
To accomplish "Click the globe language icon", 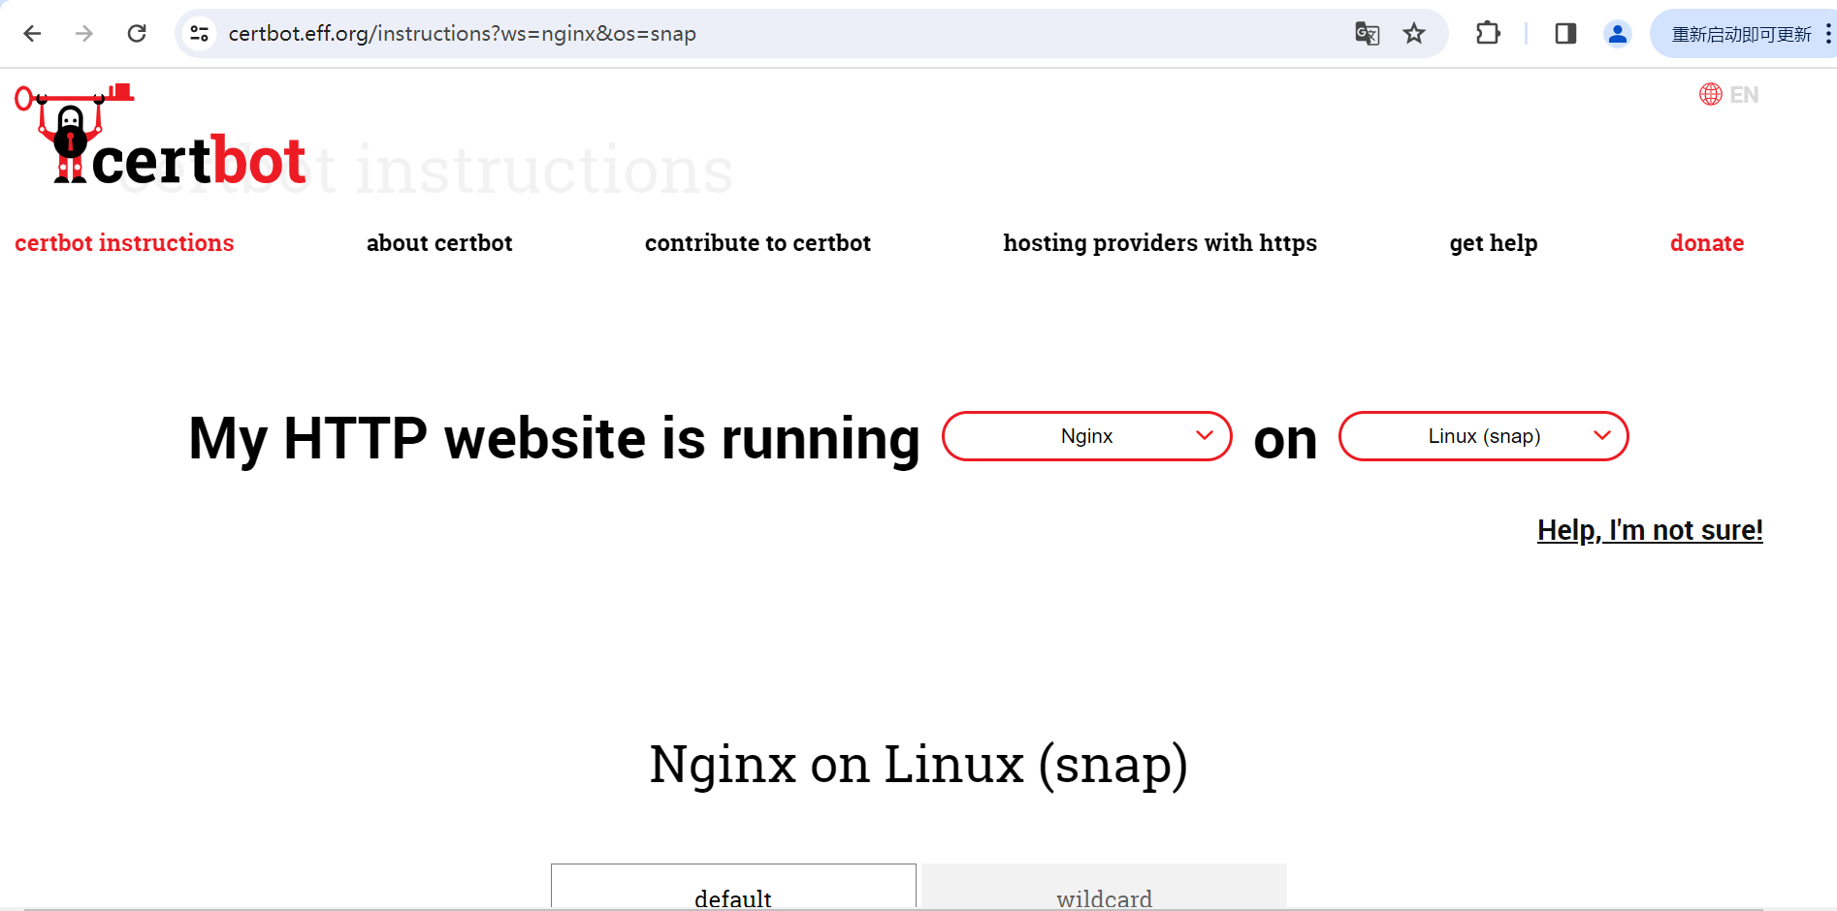I will point(1711,94).
